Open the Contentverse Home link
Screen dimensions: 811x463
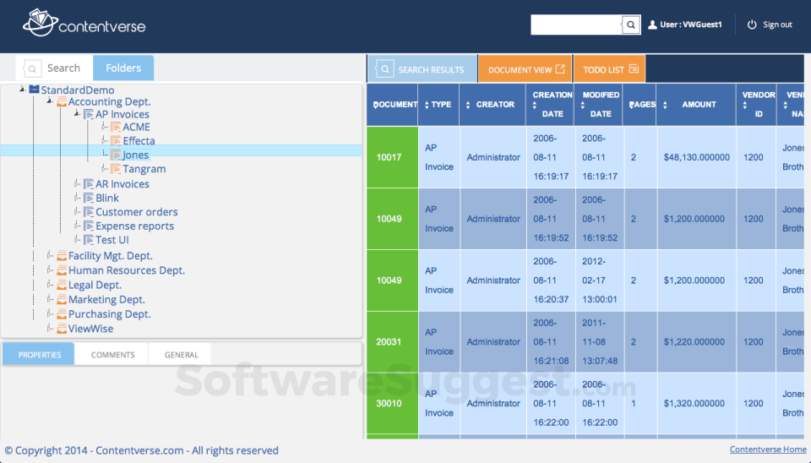point(768,449)
